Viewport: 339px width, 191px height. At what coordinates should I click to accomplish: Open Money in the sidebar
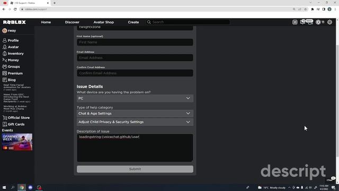[x=11, y=60]
